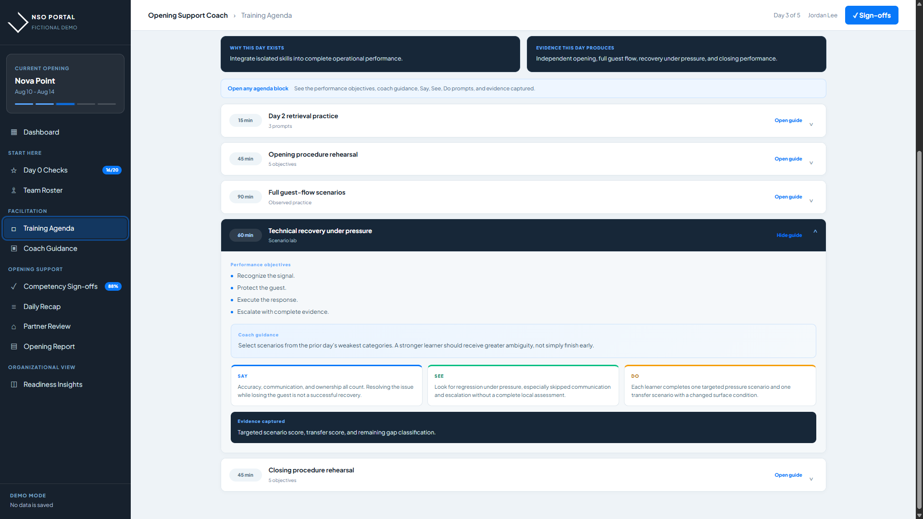This screenshot has width=923, height=519.
Task: Expand the Closing procedure rehearsal chevron
Action: pos(811,479)
